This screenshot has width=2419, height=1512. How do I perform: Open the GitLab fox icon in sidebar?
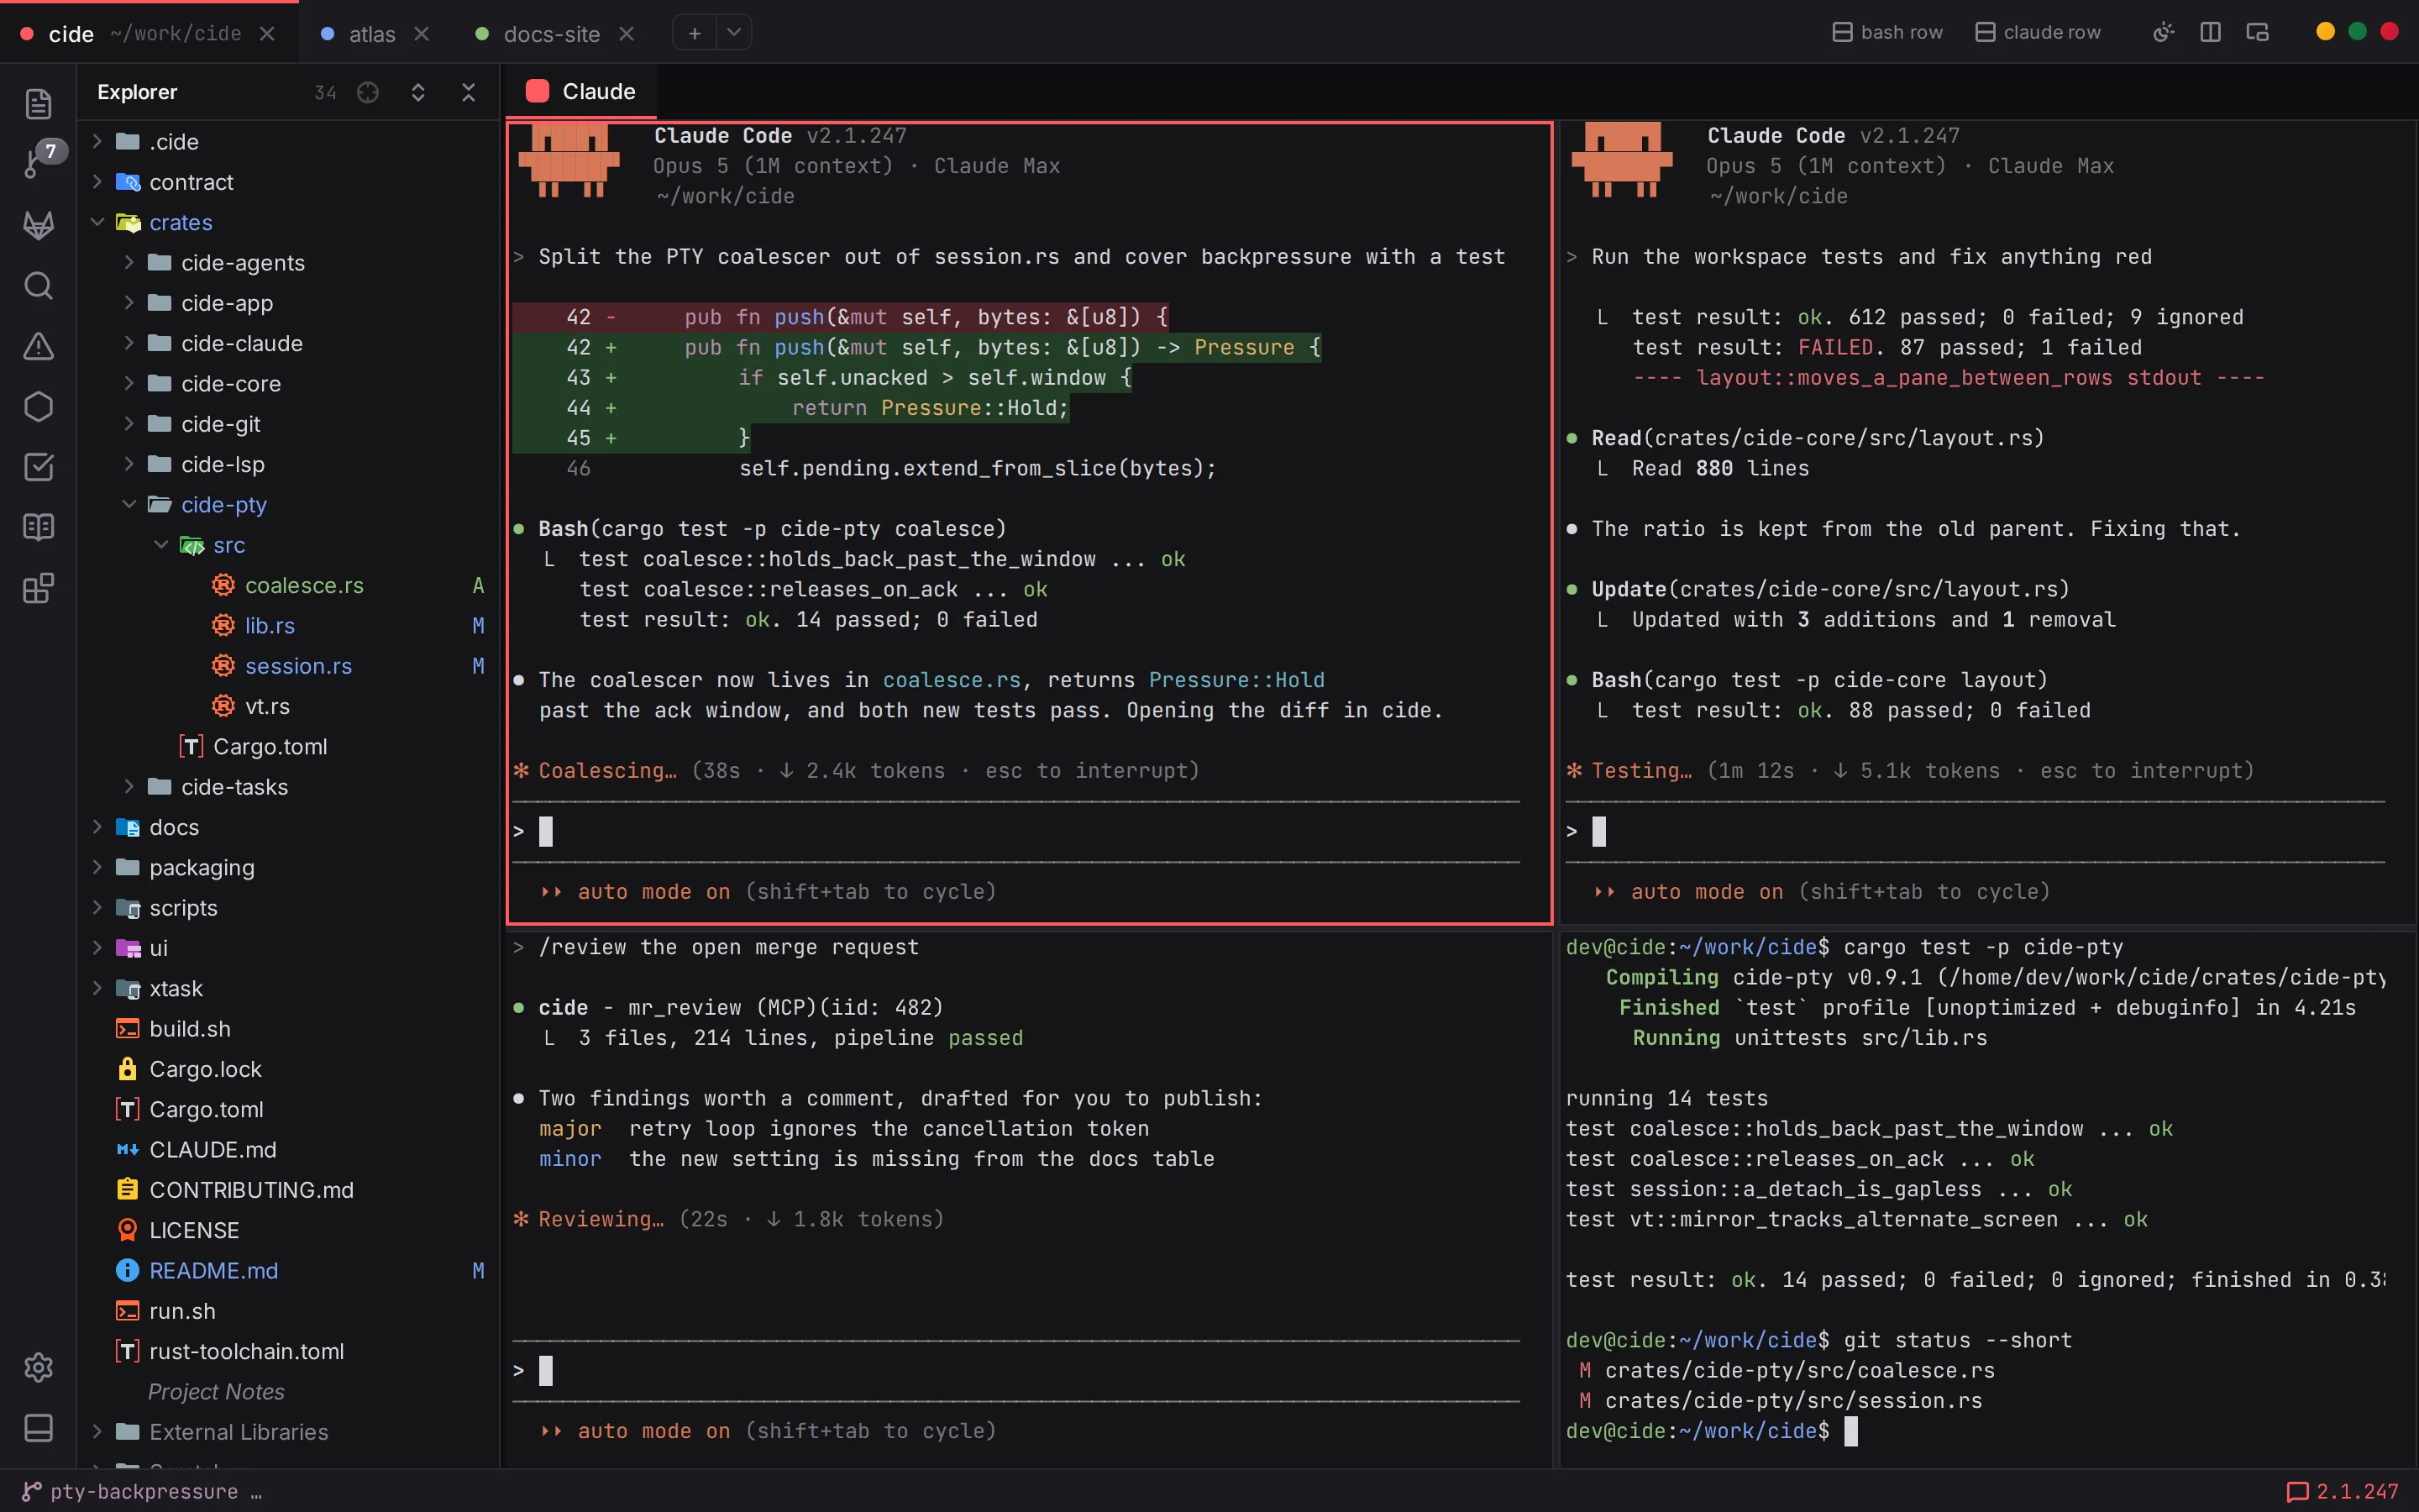38,225
